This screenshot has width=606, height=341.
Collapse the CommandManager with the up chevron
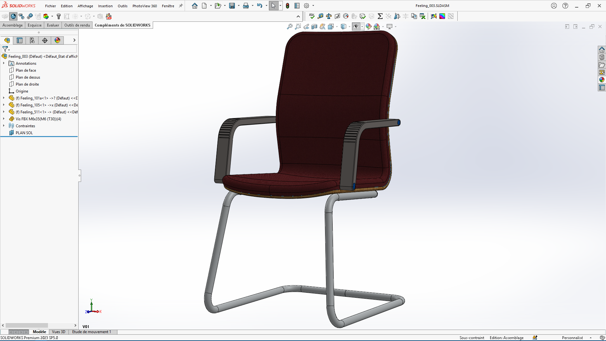[298, 16]
